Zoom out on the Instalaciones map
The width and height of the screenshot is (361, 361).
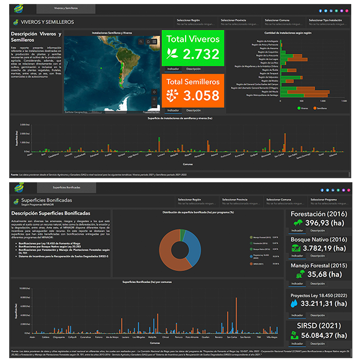[153, 105]
